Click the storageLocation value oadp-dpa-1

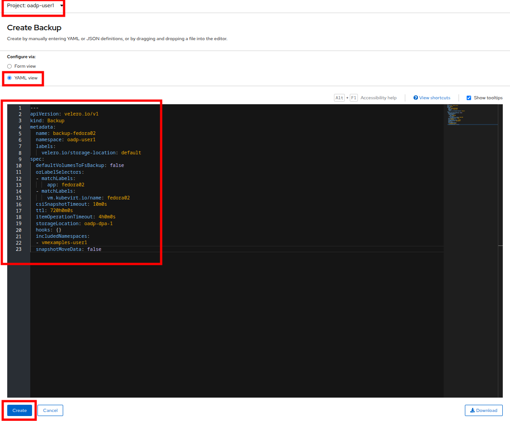[x=98, y=223]
